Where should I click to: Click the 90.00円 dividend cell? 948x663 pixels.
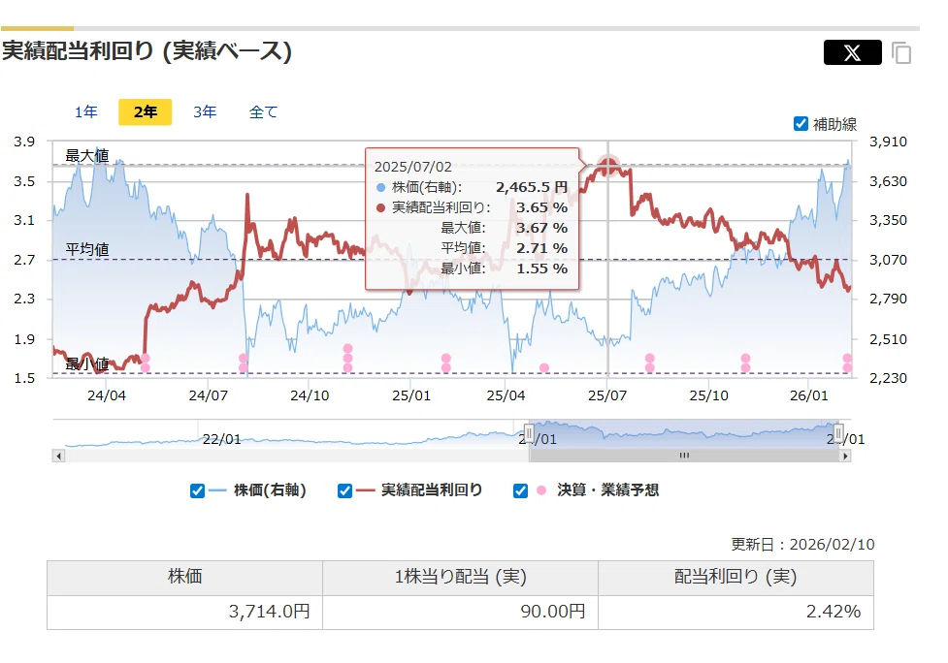pyautogui.click(x=461, y=613)
